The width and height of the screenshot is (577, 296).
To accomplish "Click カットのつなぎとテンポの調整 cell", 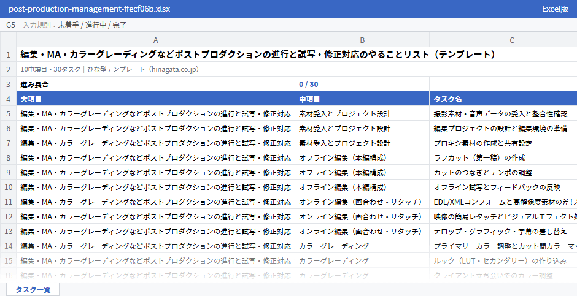I will [503, 172].
